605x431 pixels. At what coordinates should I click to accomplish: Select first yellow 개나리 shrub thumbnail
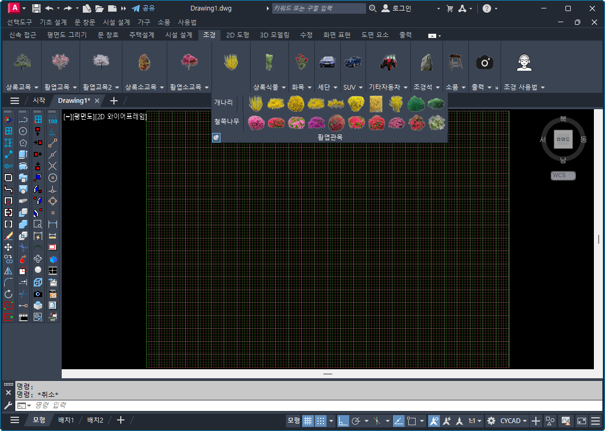(x=256, y=103)
